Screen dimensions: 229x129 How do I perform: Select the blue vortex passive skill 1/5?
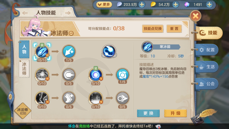pos(123,75)
